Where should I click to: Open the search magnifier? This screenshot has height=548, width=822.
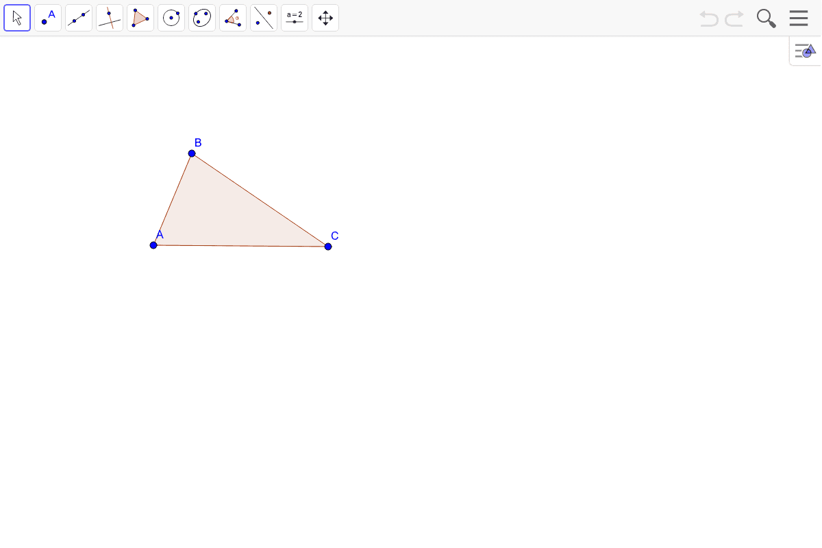pyautogui.click(x=767, y=18)
